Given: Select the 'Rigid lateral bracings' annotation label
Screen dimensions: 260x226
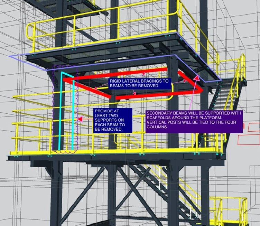Looking at the screenshot, I should tap(140, 84).
